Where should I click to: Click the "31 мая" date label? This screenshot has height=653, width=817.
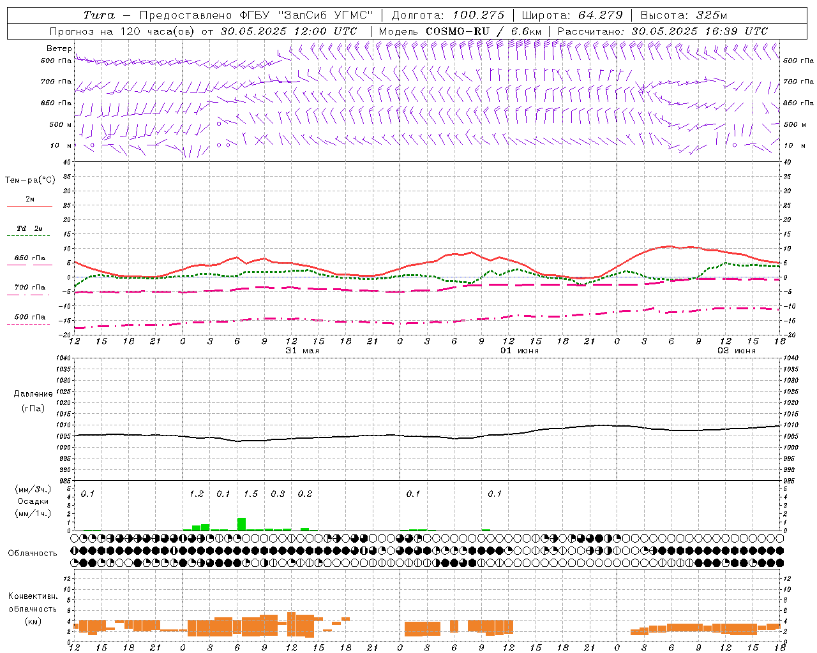click(303, 351)
